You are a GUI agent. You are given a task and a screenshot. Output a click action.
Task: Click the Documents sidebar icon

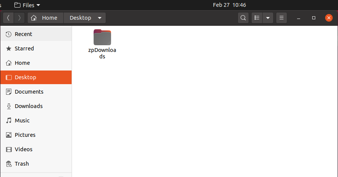[x=9, y=92]
